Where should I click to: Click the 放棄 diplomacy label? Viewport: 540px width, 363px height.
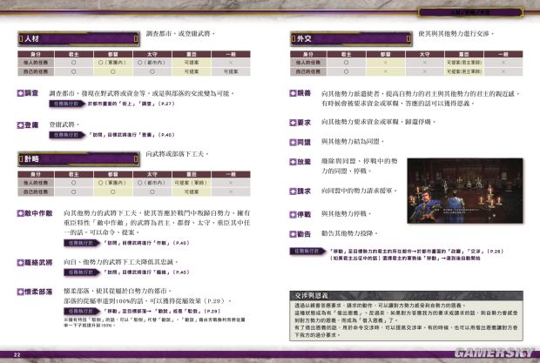coord(304,161)
